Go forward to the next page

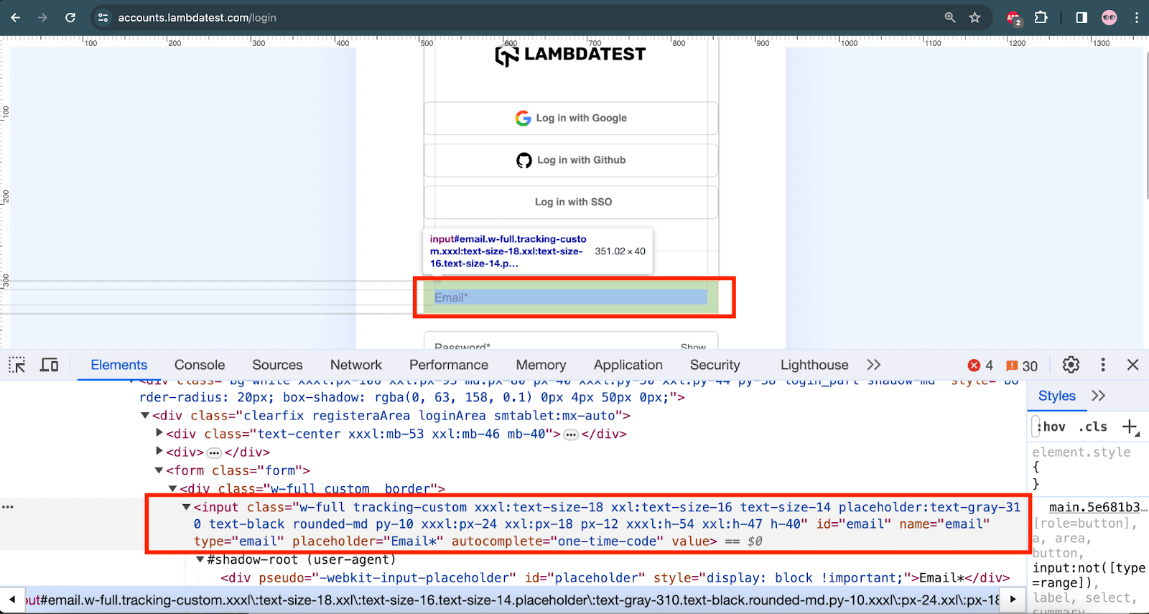pyautogui.click(x=42, y=17)
